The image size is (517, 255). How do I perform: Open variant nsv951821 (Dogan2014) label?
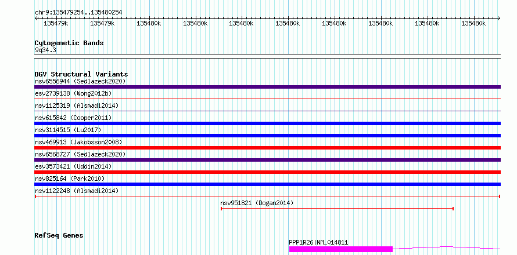click(257, 203)
